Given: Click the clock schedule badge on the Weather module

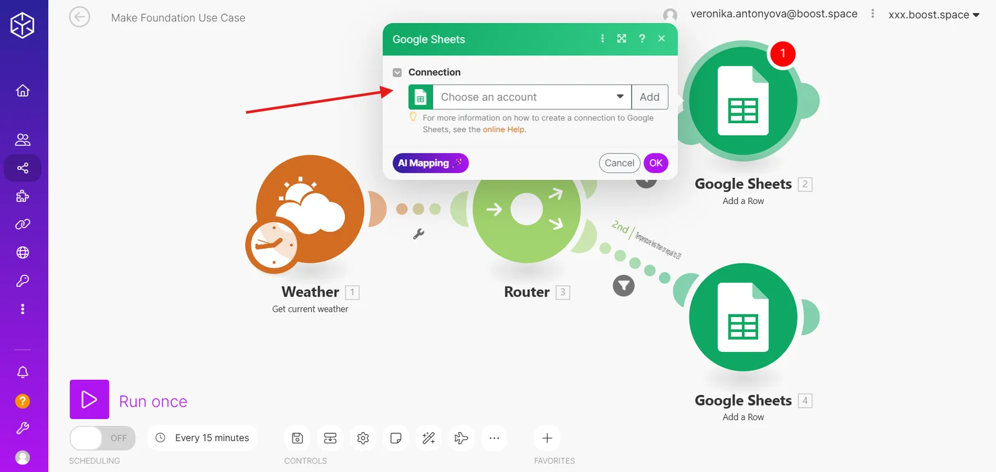Looking at the screenshot, I should click(273, 245).
